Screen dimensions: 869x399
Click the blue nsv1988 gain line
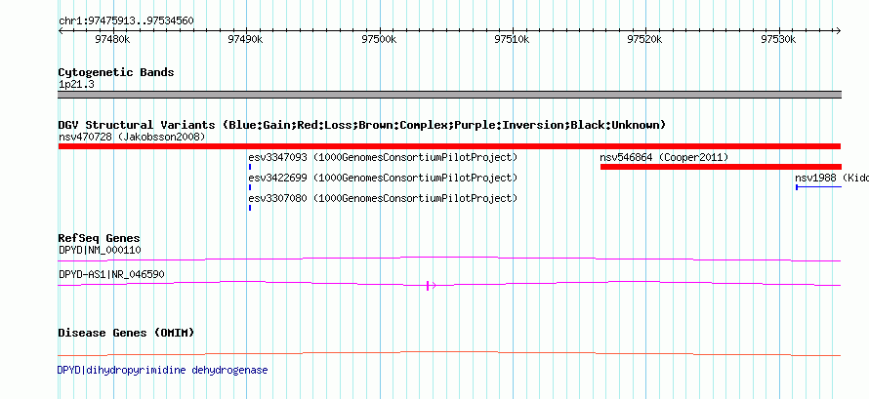[818, 187]
